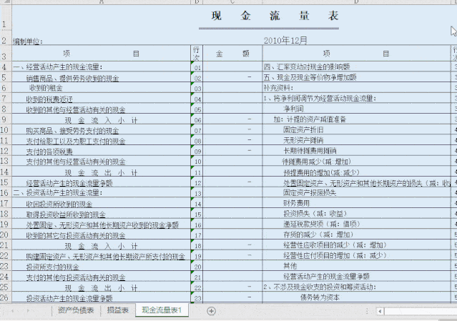Select cell 收到的租金
Viewport: 457px width, 321px height.
101,88
